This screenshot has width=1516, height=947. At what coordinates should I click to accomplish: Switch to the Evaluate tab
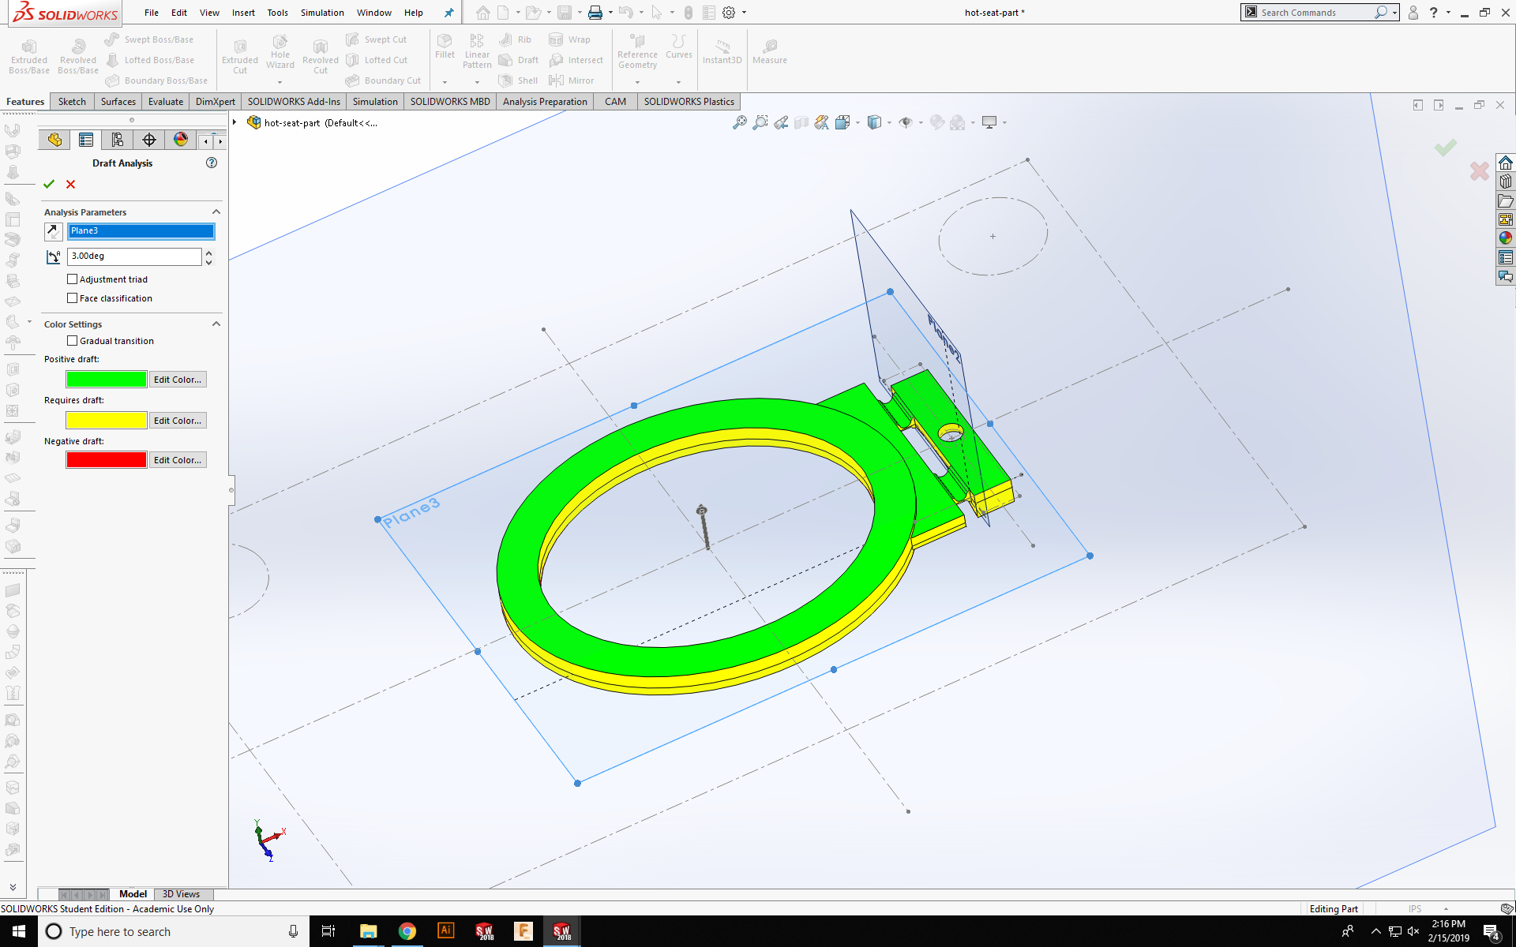(165, 102)
